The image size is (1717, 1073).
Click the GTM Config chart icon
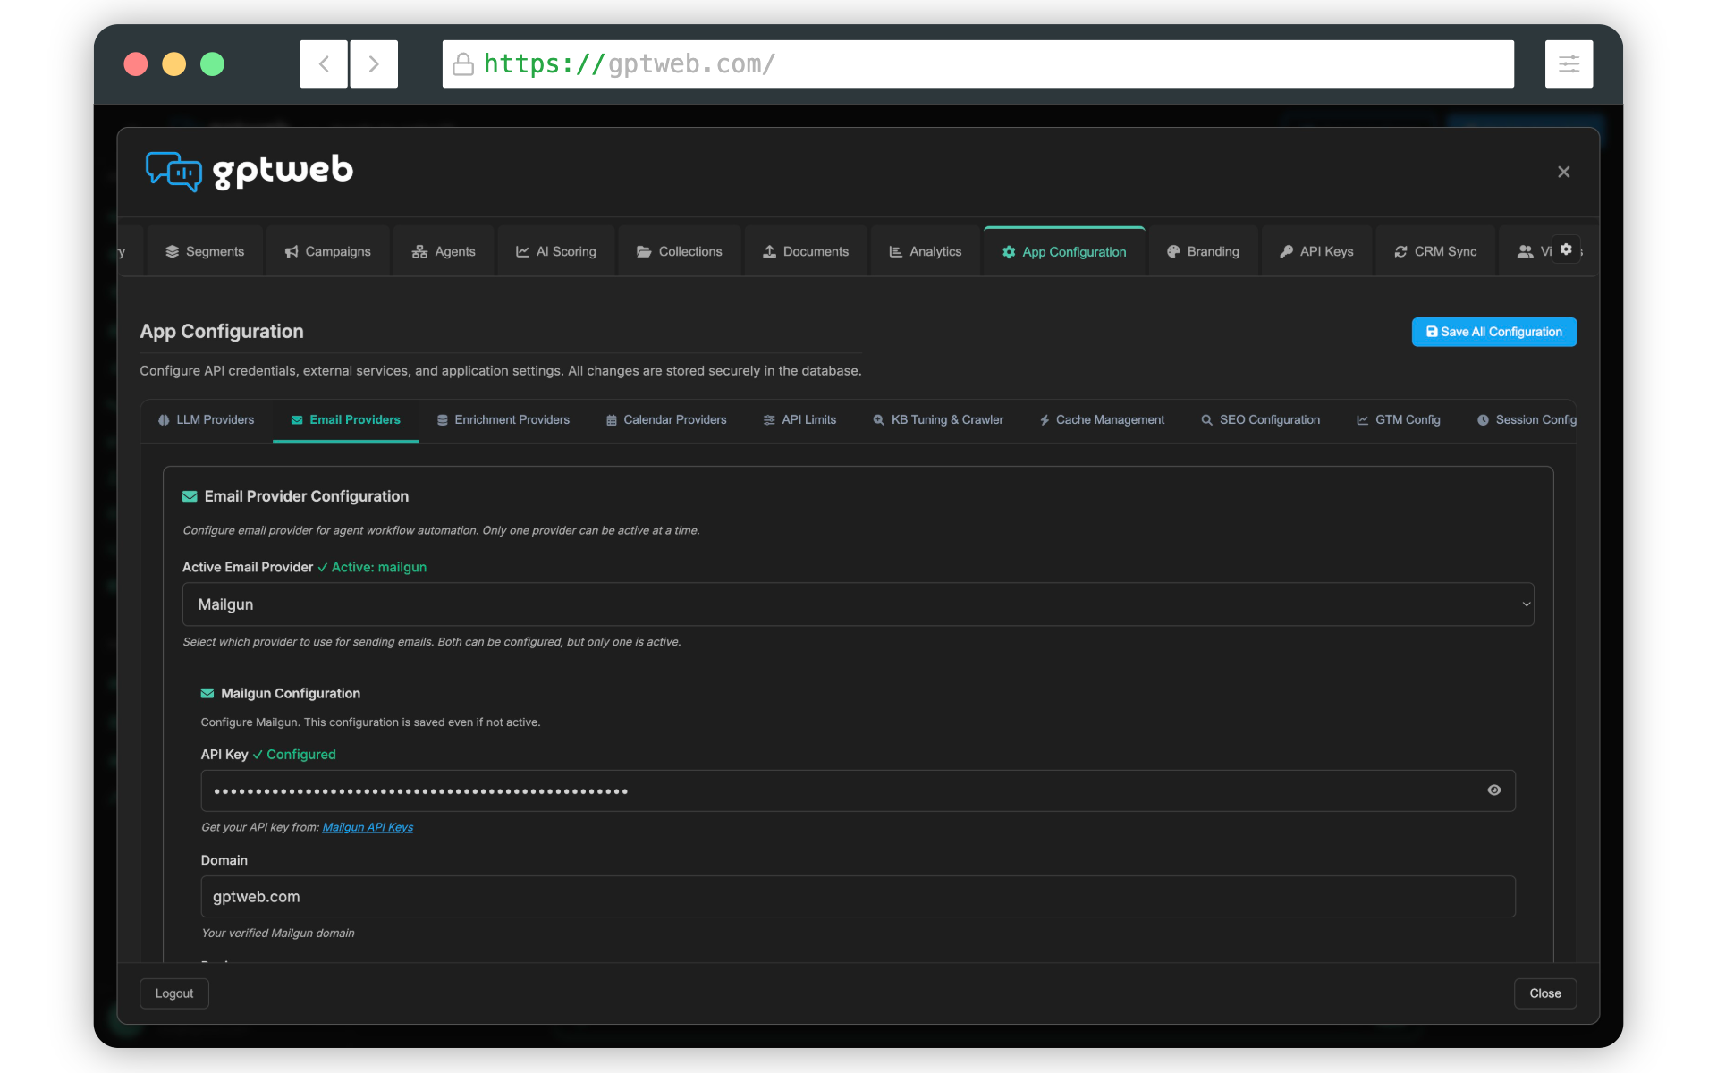pos(1363,420)
